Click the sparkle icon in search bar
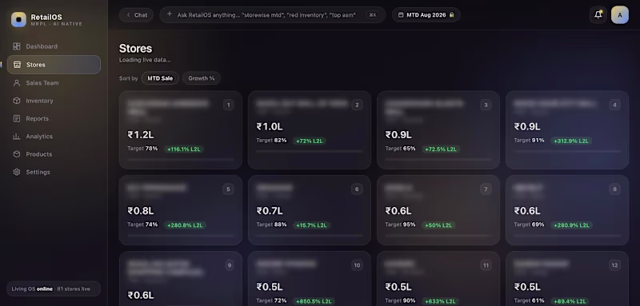This screenshot has width=640, height=306. pos(170,14)
